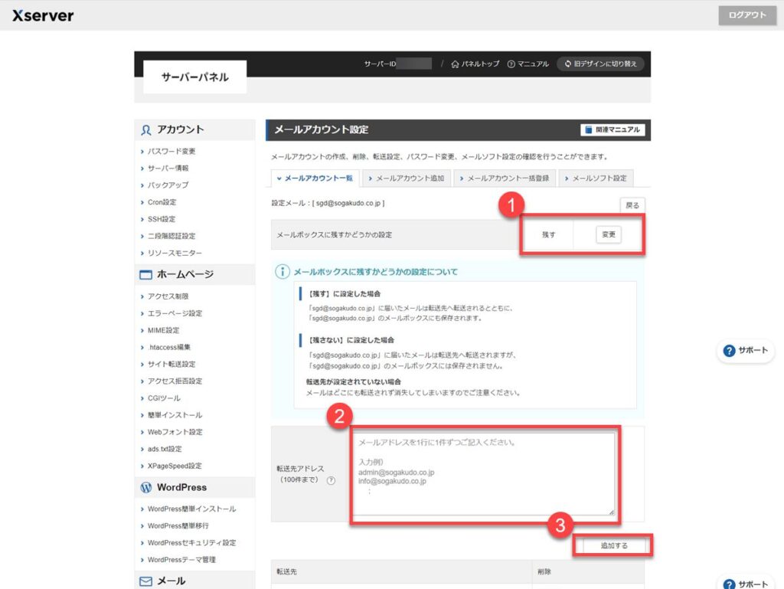
Task: Click the WordPress logo icon
Action: tap(146, 487)
